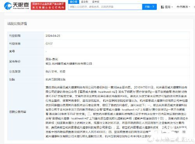The height and width of the screenshot is (144, 195).
Task: Switch to the 查老板 tab
Action: pyautogui.click(x=85, y=2)
